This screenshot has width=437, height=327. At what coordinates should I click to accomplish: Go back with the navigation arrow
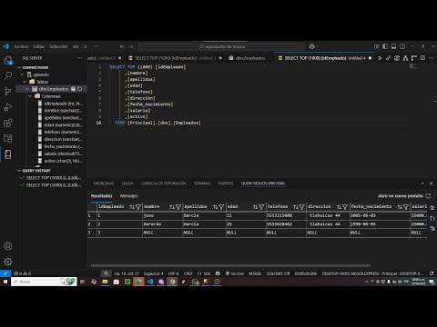tap(122, 46)
